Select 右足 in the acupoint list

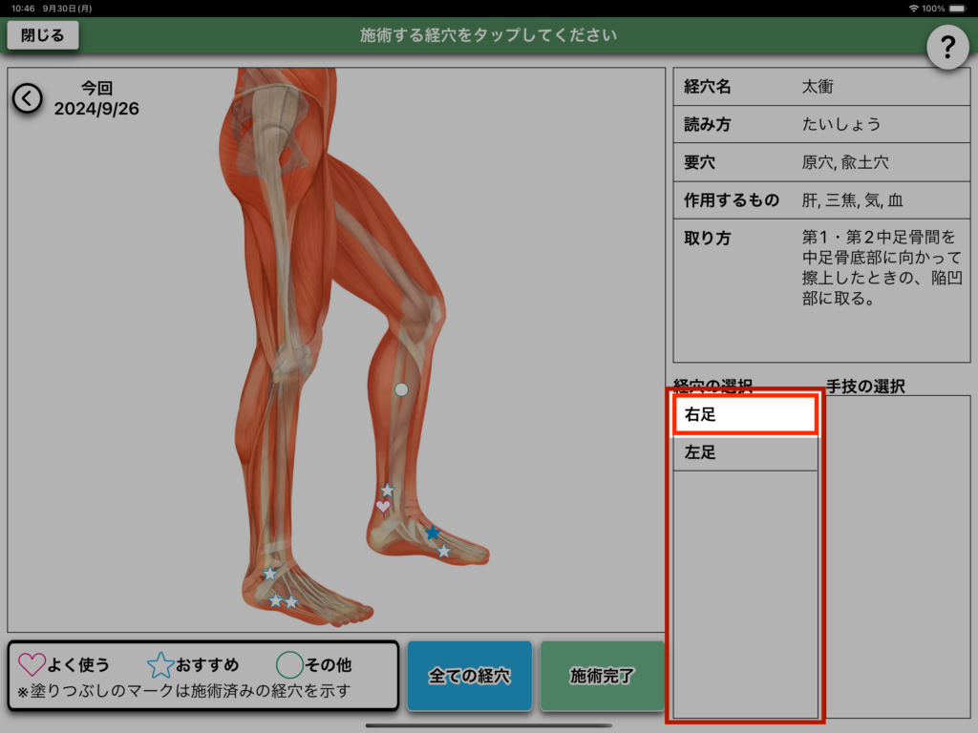tap(745, 415)
